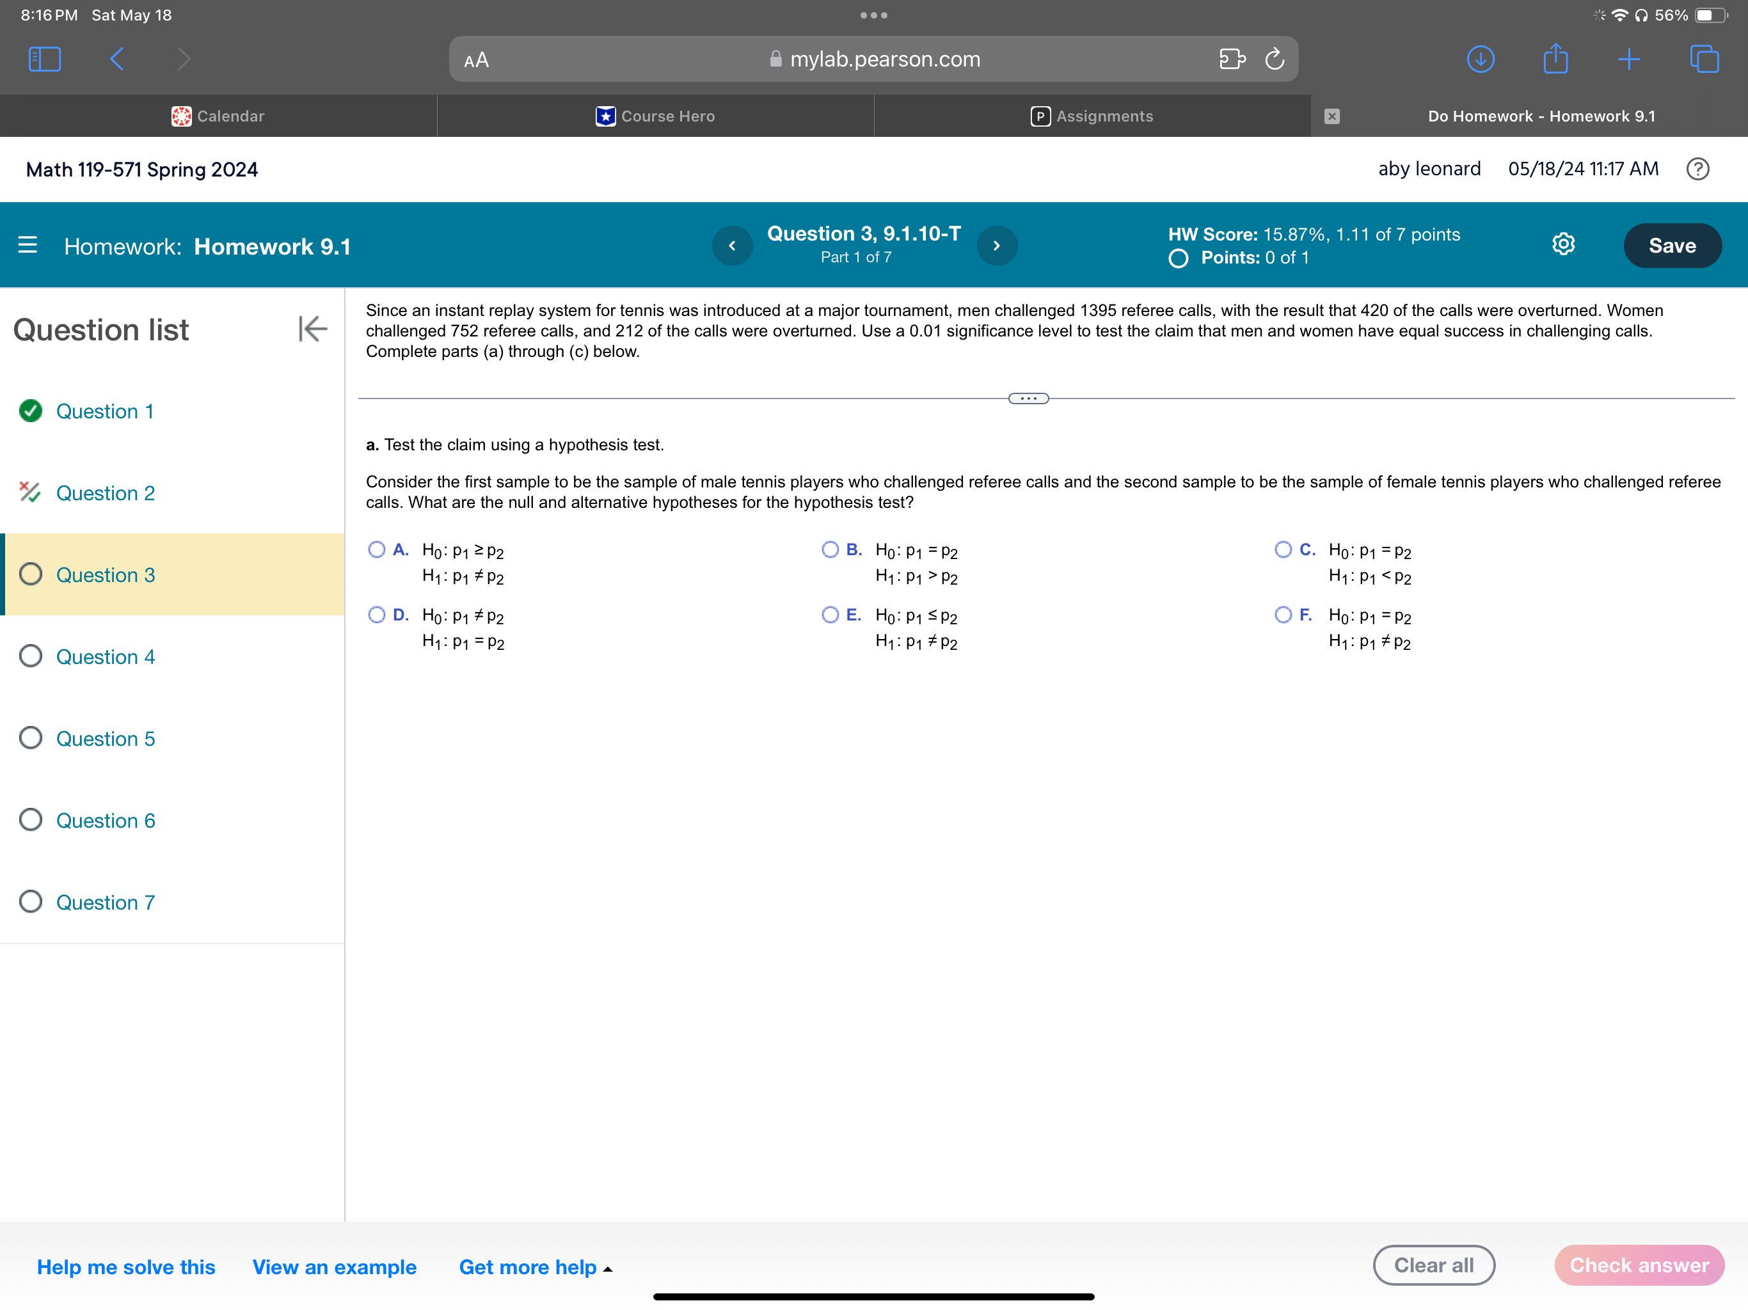Go to the next question with the right chevron
The height and width of the screenshot is (1310, 1748).
click(996, 245)
